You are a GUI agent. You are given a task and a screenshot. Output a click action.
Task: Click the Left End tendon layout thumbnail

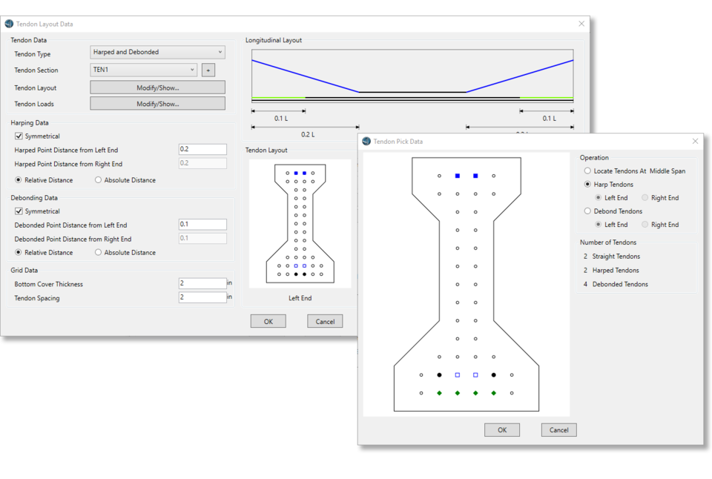[300, 223]
